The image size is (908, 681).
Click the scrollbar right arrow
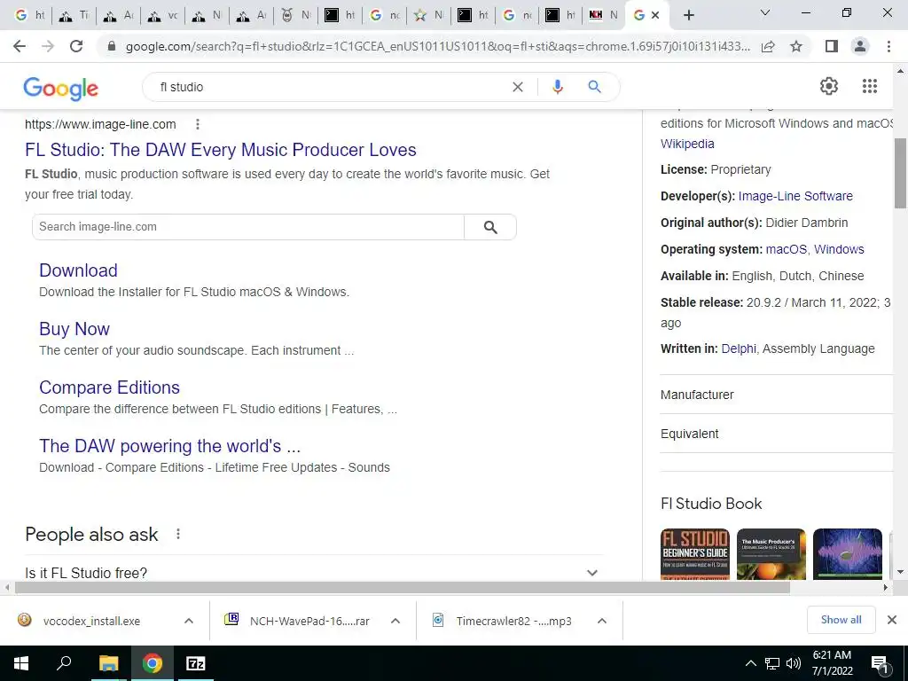click(886, 587)
